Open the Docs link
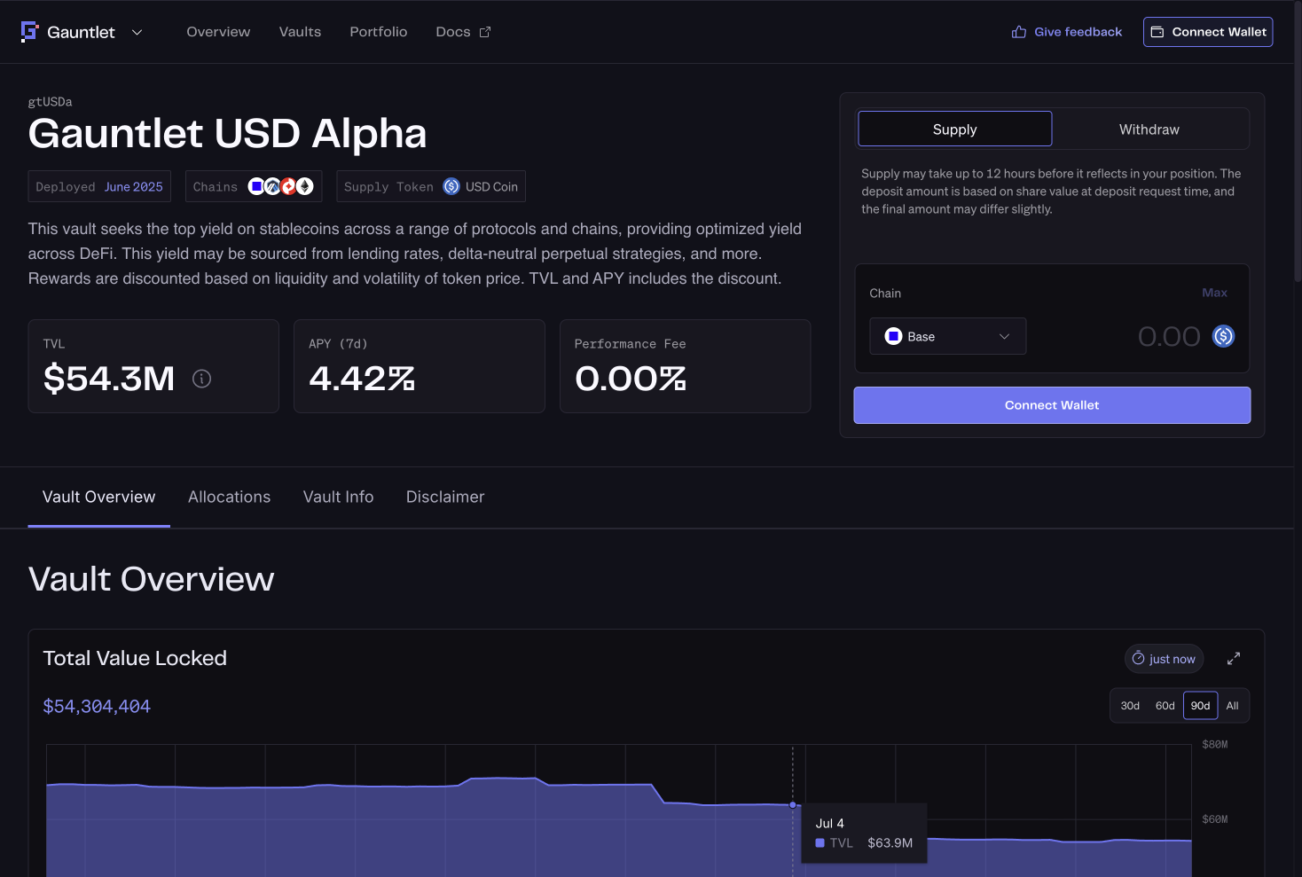The image size is (1302, 877). coord(453,32)
